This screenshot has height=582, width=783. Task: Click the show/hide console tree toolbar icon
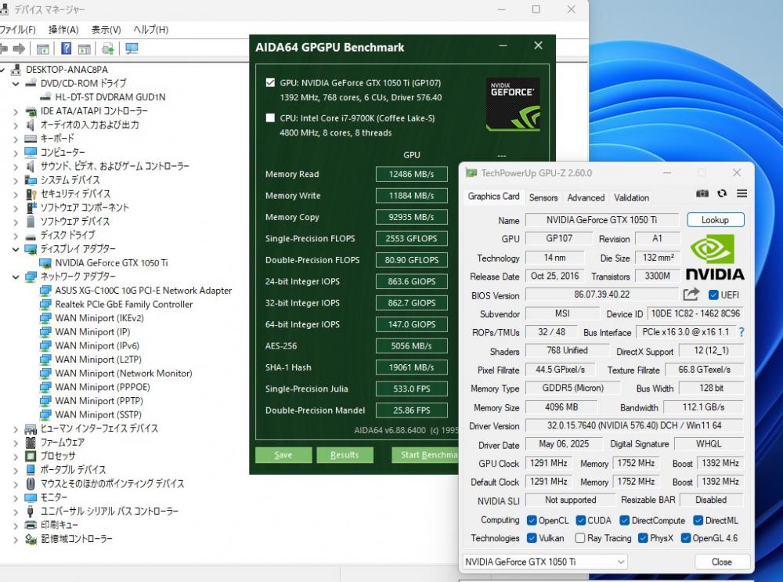coord(43,49)
